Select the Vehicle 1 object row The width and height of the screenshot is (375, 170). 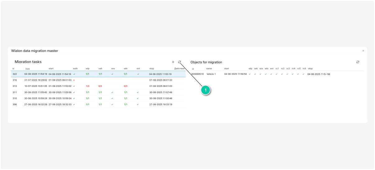click(211, 74)
